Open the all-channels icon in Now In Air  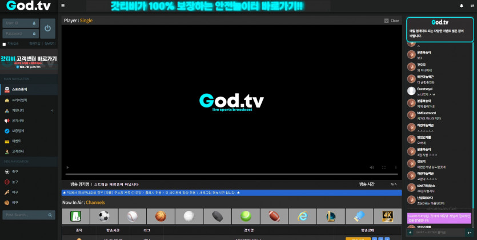(75, 216)
